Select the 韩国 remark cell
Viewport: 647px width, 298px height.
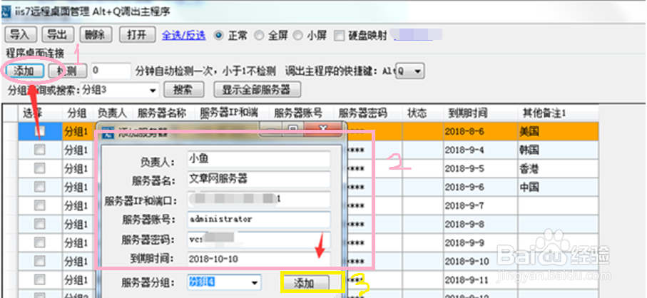tap(557, 150)
